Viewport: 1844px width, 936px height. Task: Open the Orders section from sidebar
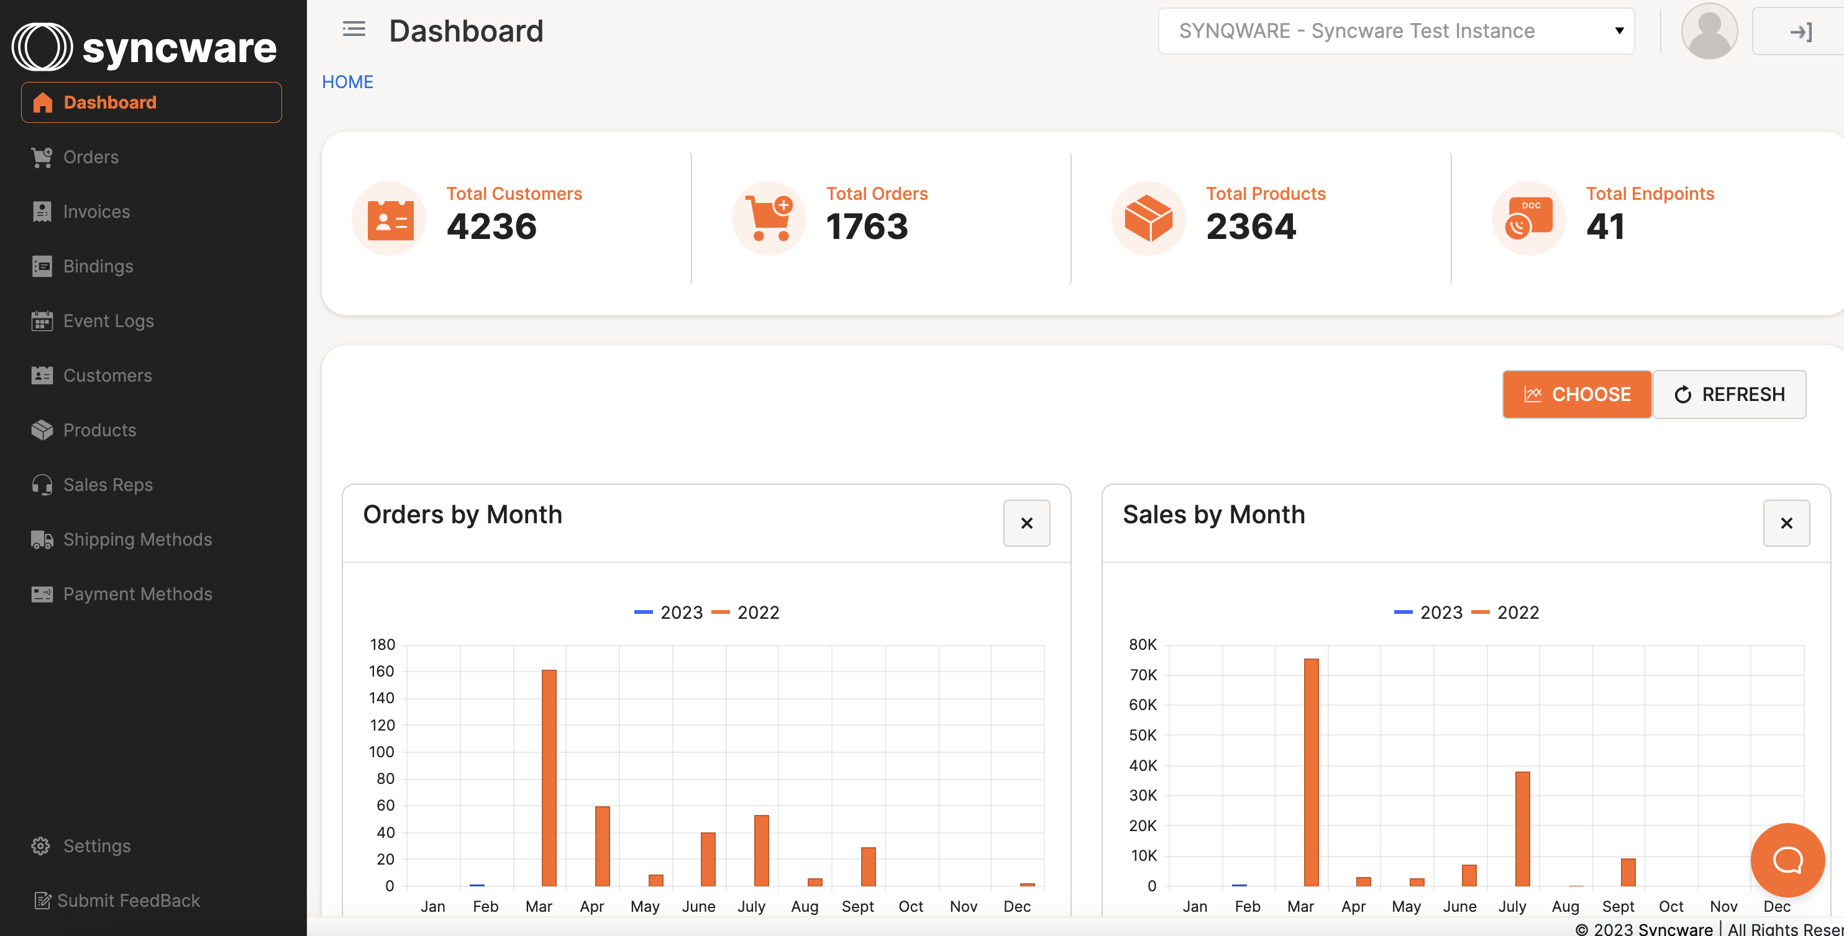tap(91, 156)
